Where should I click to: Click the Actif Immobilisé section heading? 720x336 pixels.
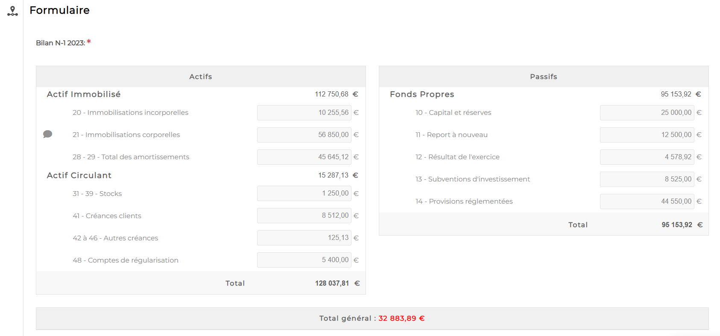coord(84,94)
